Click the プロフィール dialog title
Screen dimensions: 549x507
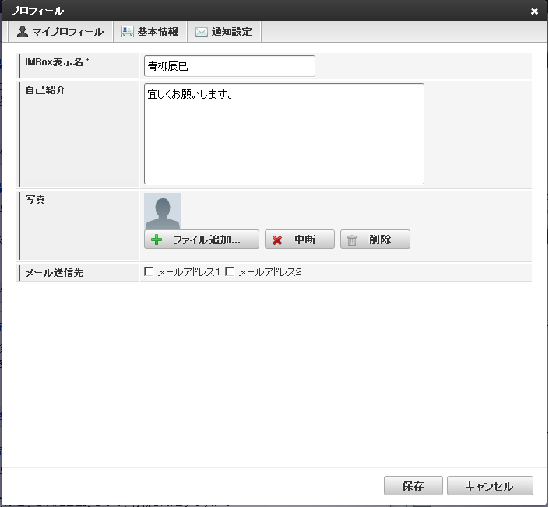37,11
